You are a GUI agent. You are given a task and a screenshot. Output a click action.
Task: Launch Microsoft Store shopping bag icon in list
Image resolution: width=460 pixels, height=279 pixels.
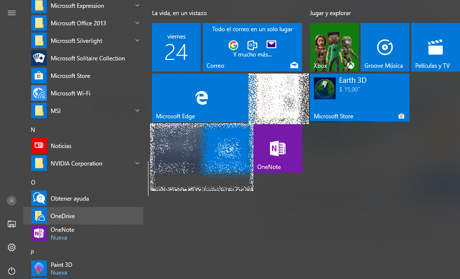coord(39,75)
